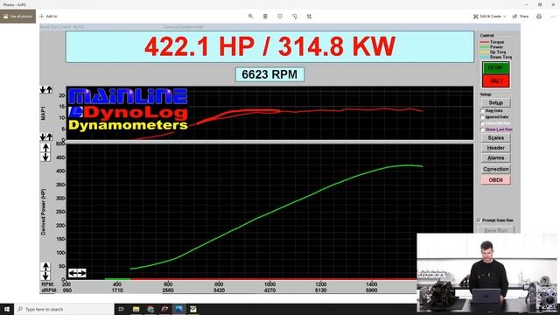
Task: Click the red HALT button
Action: click(496, 81)
